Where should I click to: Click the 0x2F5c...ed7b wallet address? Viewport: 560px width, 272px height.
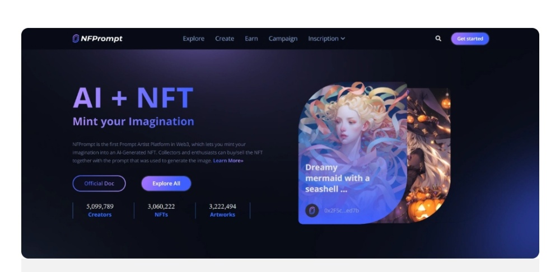coord(342,210)
